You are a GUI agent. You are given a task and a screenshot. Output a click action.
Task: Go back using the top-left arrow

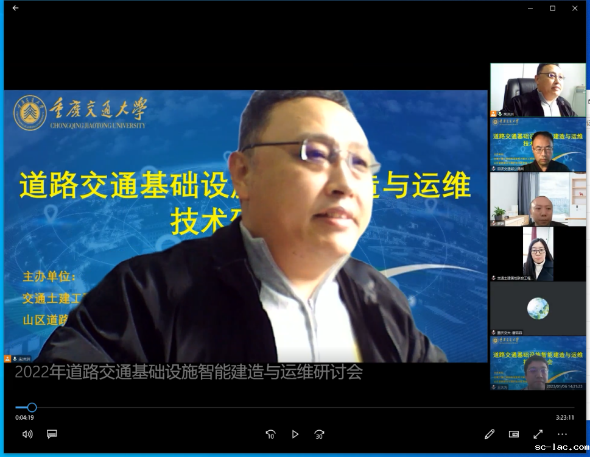(x=15, y=8)
